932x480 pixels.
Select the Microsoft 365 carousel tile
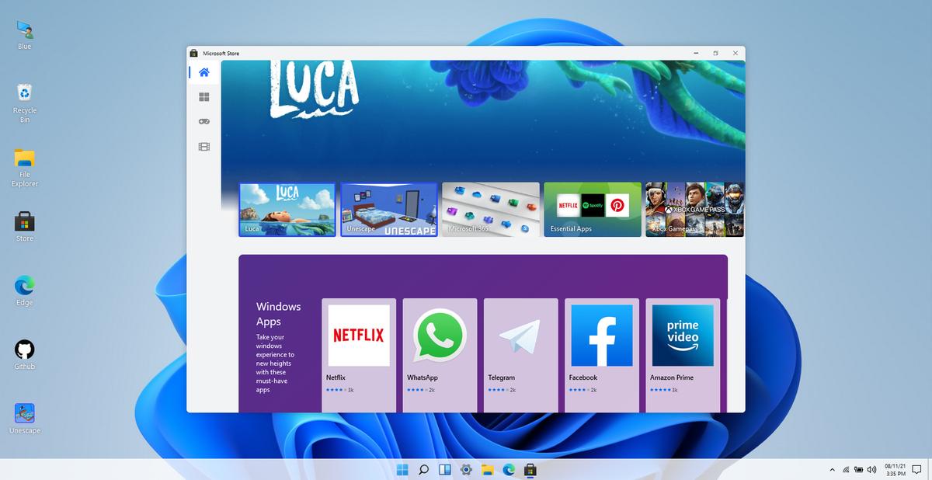tap(490, 209)
